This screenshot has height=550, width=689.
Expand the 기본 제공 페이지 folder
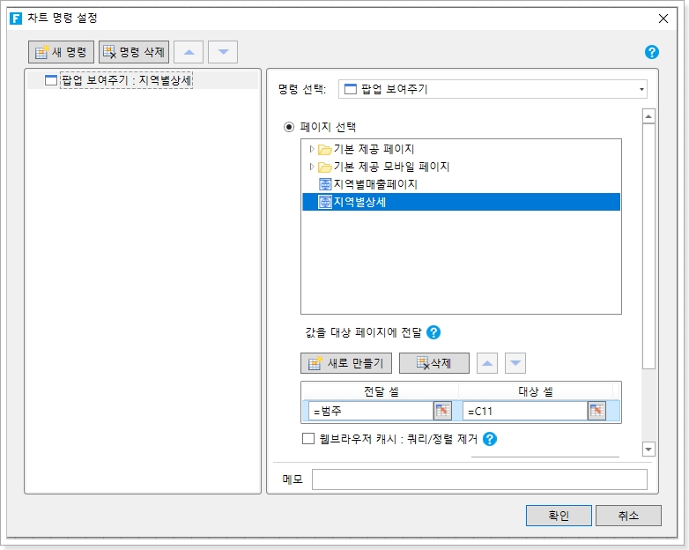312,149
